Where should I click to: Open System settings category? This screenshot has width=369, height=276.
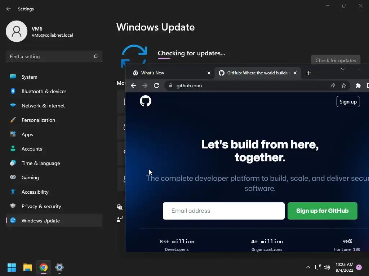tap(54, 77)
